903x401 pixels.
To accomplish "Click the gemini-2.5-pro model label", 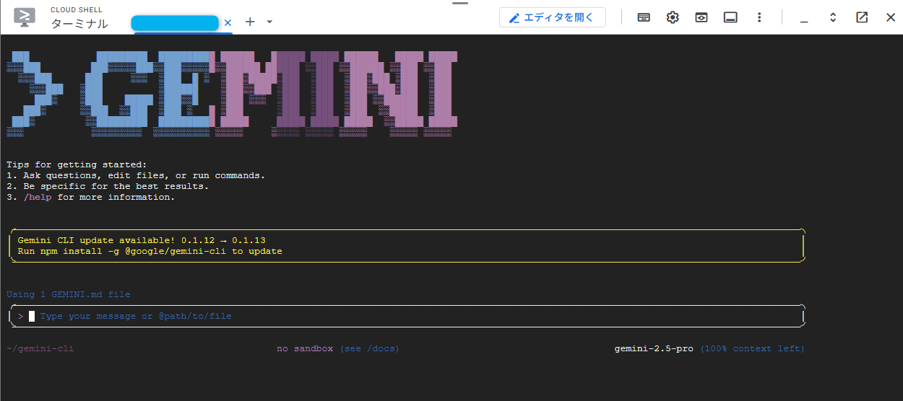I will coord(654,349).
